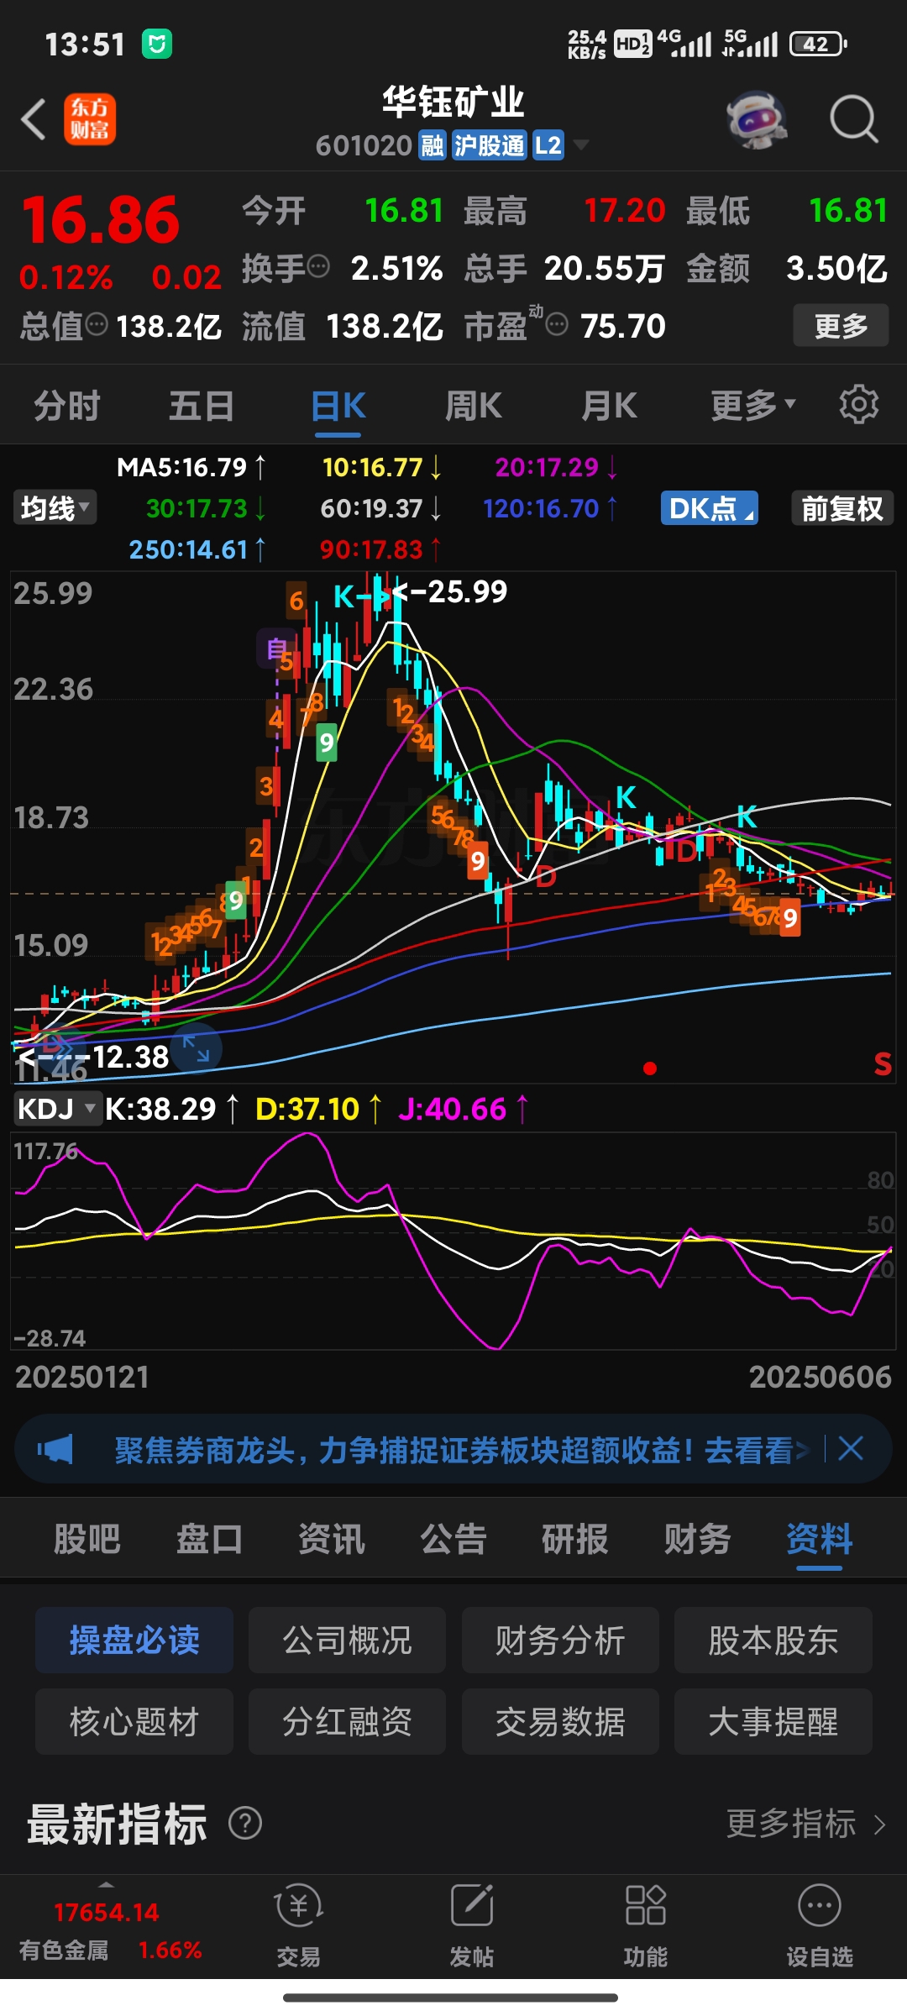Image resolution: width=907 pixels, height=2016 pixels.
Task: Switch to 月K chart tab
Action: [x=610, y=405]
